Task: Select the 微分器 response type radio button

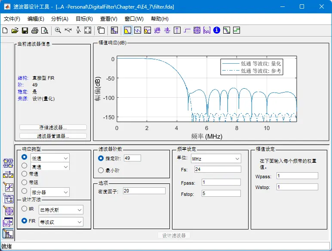Action: [x=25, y=191]
